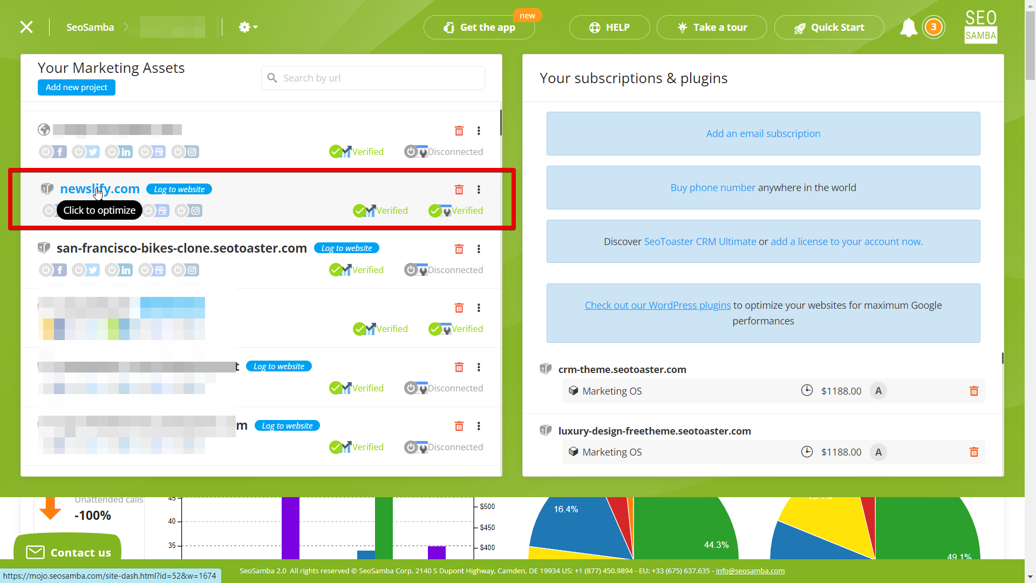Click the SeoSamba breadcrumb
Screen dimensions: 1036x583
click(90, 27)
